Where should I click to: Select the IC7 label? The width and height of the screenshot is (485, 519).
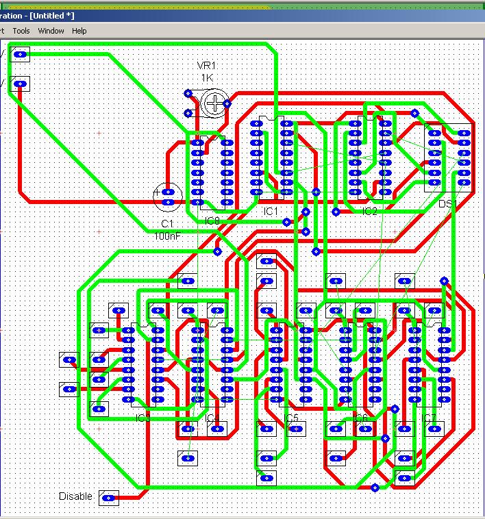[429, 418]
